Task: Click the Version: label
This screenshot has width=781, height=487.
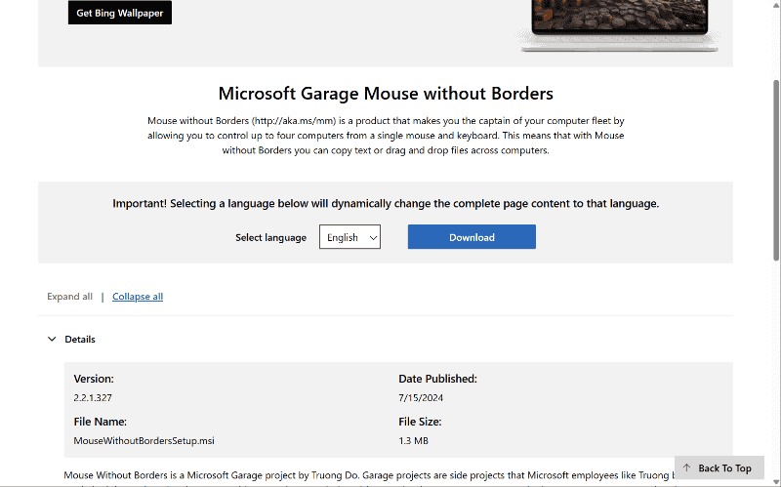Action: (x=94, y=379)
